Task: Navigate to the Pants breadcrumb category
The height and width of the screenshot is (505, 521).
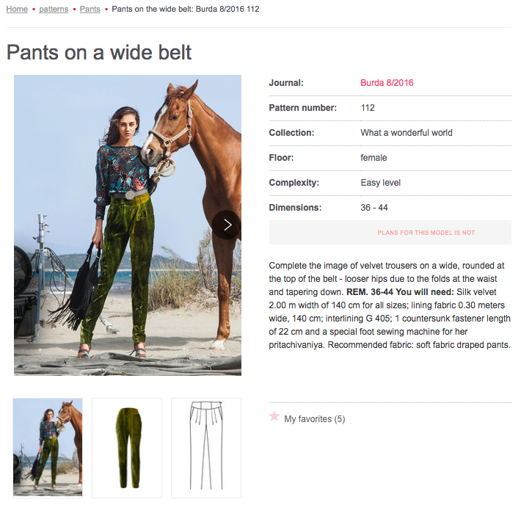Action: [x=90, y=10]
